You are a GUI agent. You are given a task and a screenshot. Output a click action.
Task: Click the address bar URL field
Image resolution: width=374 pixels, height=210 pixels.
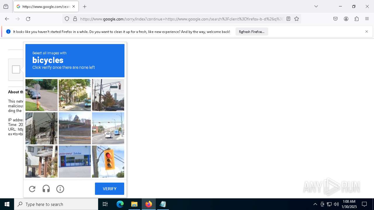pyautogui.click(x=181, y=19)
